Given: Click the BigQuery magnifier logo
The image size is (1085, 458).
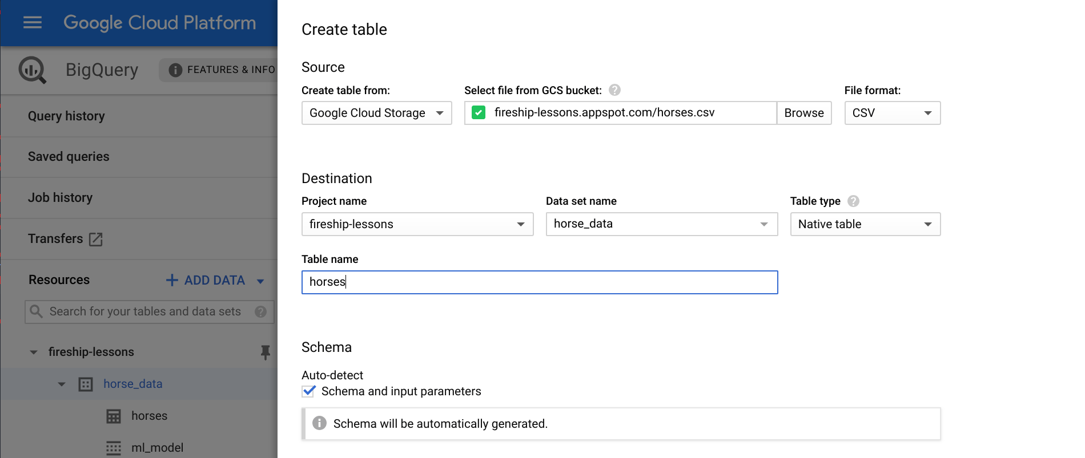Looking at the screenshot, I should 32,70.
